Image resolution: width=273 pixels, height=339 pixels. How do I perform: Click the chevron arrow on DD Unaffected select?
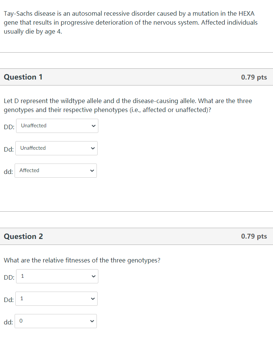click(x=93, y=126)
